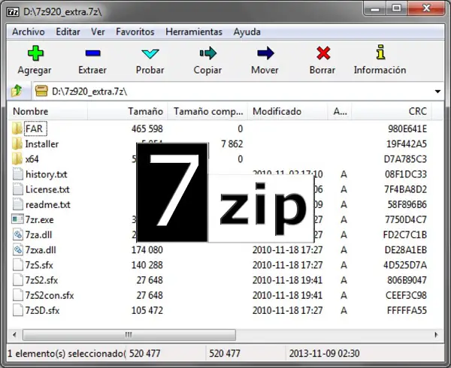Open the Archivo menu

point(29,32)
